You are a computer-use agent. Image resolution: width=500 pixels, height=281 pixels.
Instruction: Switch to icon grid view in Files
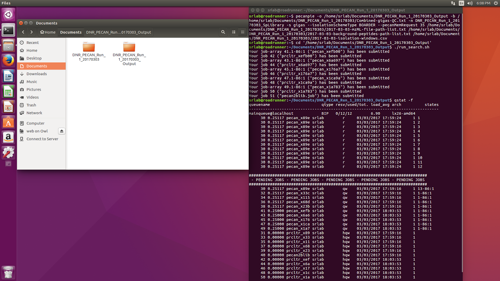[243, 32]
